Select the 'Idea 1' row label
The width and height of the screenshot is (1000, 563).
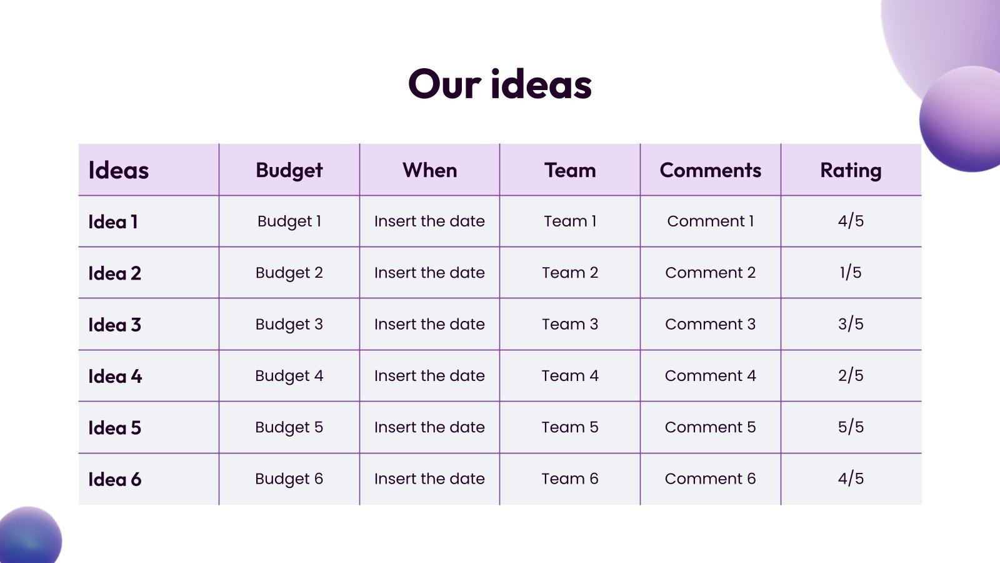(x=113, y=221)
